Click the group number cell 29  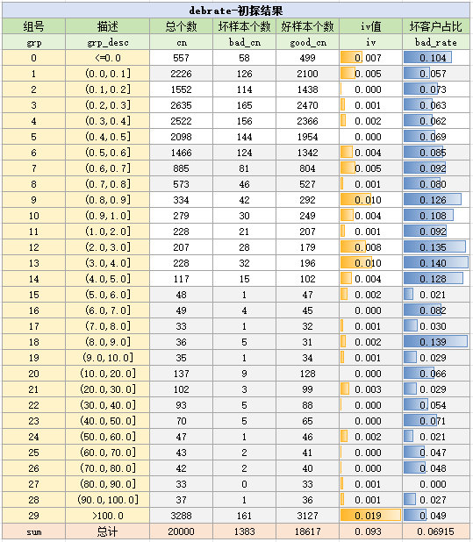coord(33,516)
